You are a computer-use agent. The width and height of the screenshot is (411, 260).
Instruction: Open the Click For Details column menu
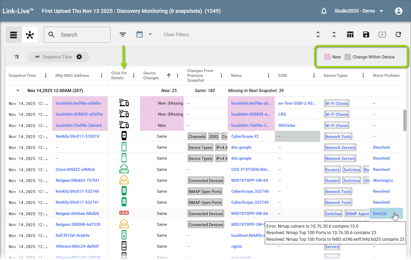(134, 76)
